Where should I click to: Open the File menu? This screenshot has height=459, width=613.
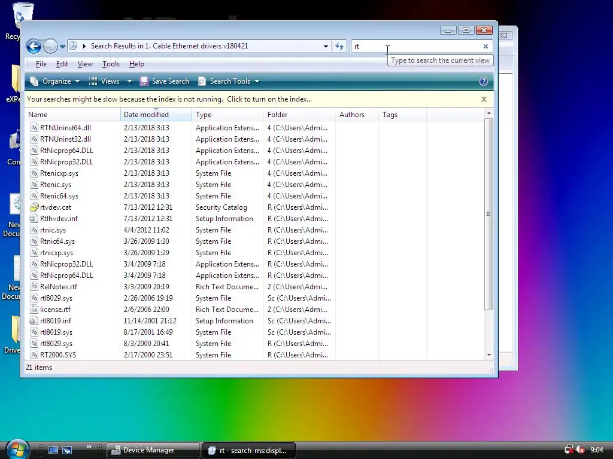[41, 64]
